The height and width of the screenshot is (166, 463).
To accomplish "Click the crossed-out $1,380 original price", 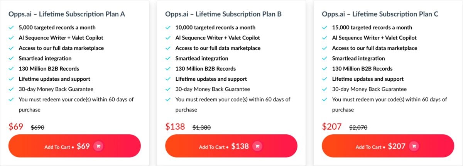I will [x=201, y=127].
